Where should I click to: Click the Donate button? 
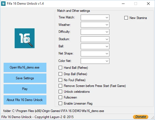141,117
